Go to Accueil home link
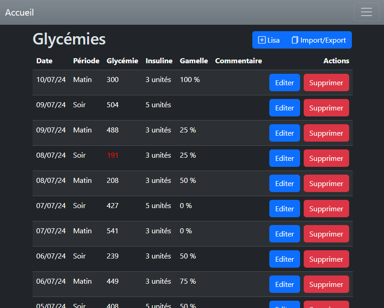The image size is (384, 308). point(19,12)
